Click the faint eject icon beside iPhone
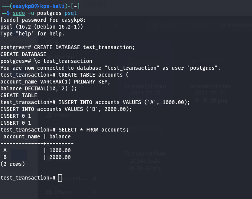 [94, 193]
